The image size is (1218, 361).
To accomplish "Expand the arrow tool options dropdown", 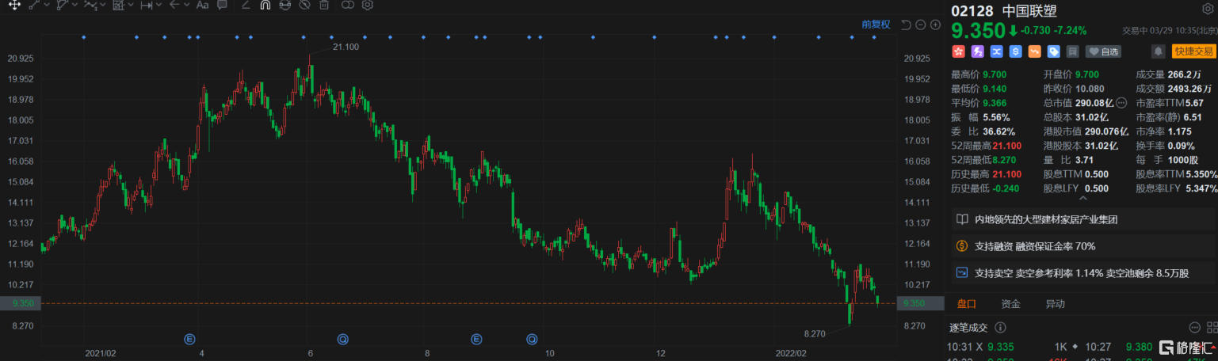I will tap(186, 5).
